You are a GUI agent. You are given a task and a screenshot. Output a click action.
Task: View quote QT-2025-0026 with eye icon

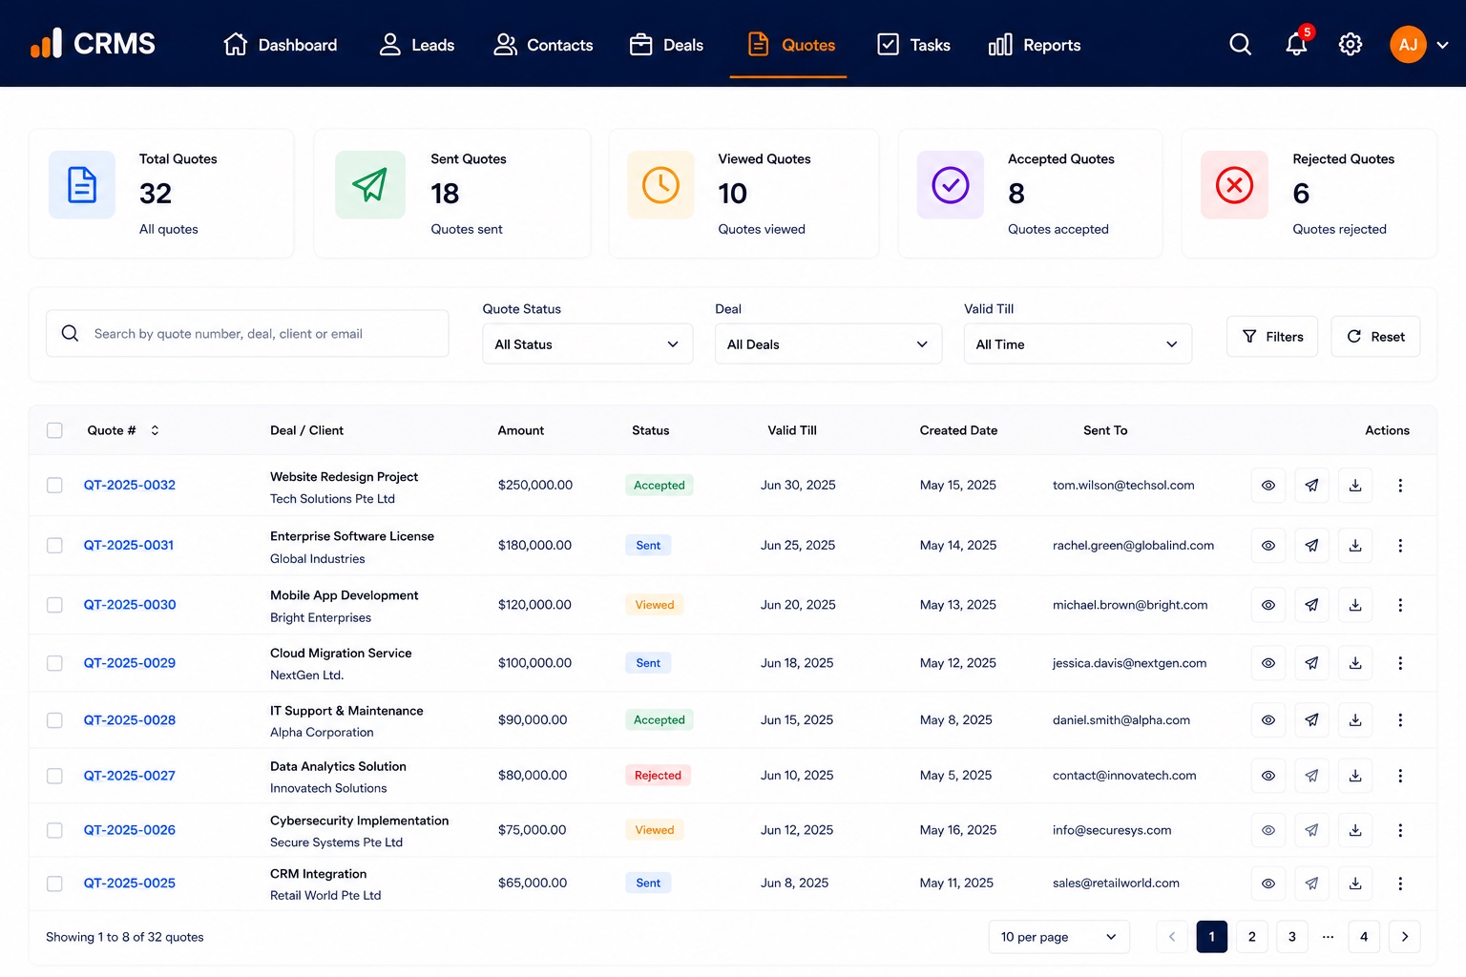(1267, 830)
